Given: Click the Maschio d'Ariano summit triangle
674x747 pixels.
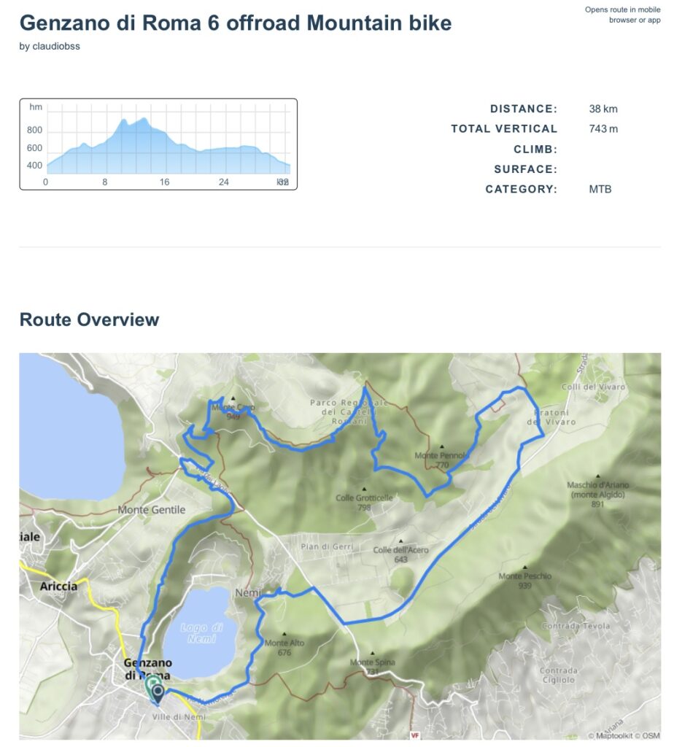Looking at the screenshot, I should [598, 476].
